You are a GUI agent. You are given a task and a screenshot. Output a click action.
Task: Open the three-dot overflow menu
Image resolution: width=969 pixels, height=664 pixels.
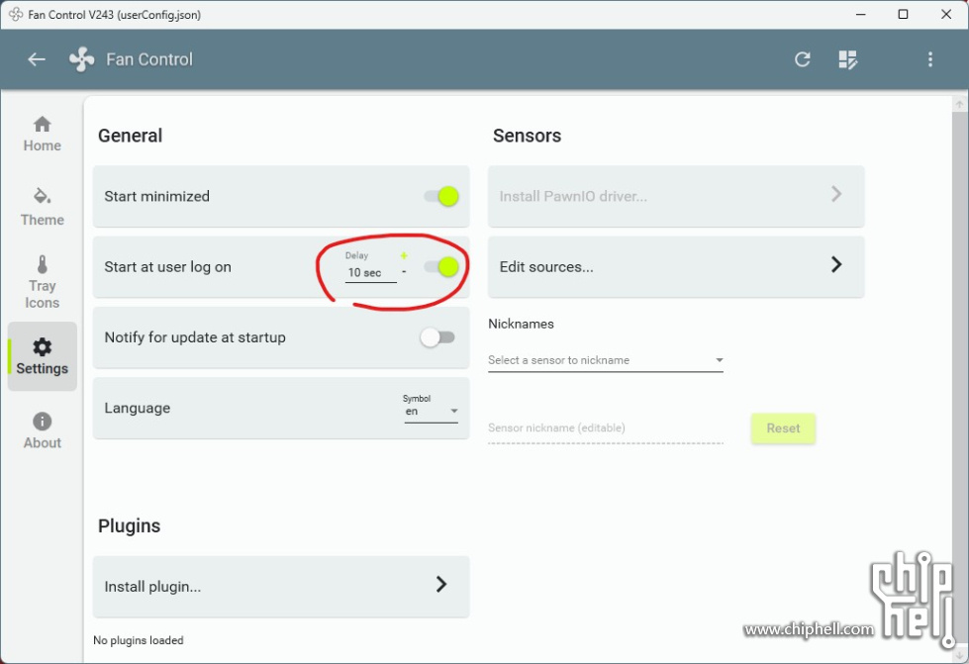[x=930, y=59]
